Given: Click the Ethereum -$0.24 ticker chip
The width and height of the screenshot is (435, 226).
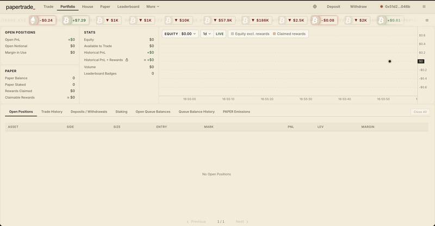Looking at the screenshot, I should pos(42,20).
